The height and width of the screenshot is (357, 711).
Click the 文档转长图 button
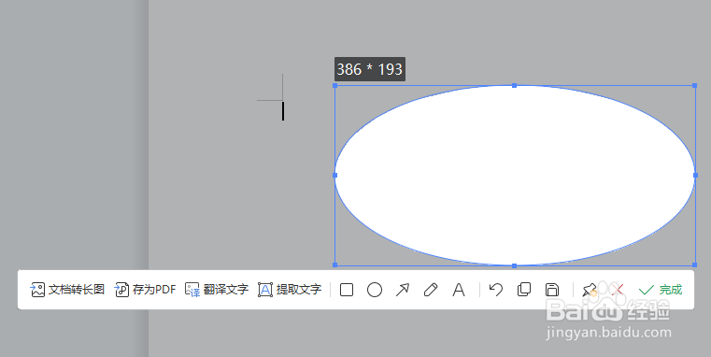[67, 290]
